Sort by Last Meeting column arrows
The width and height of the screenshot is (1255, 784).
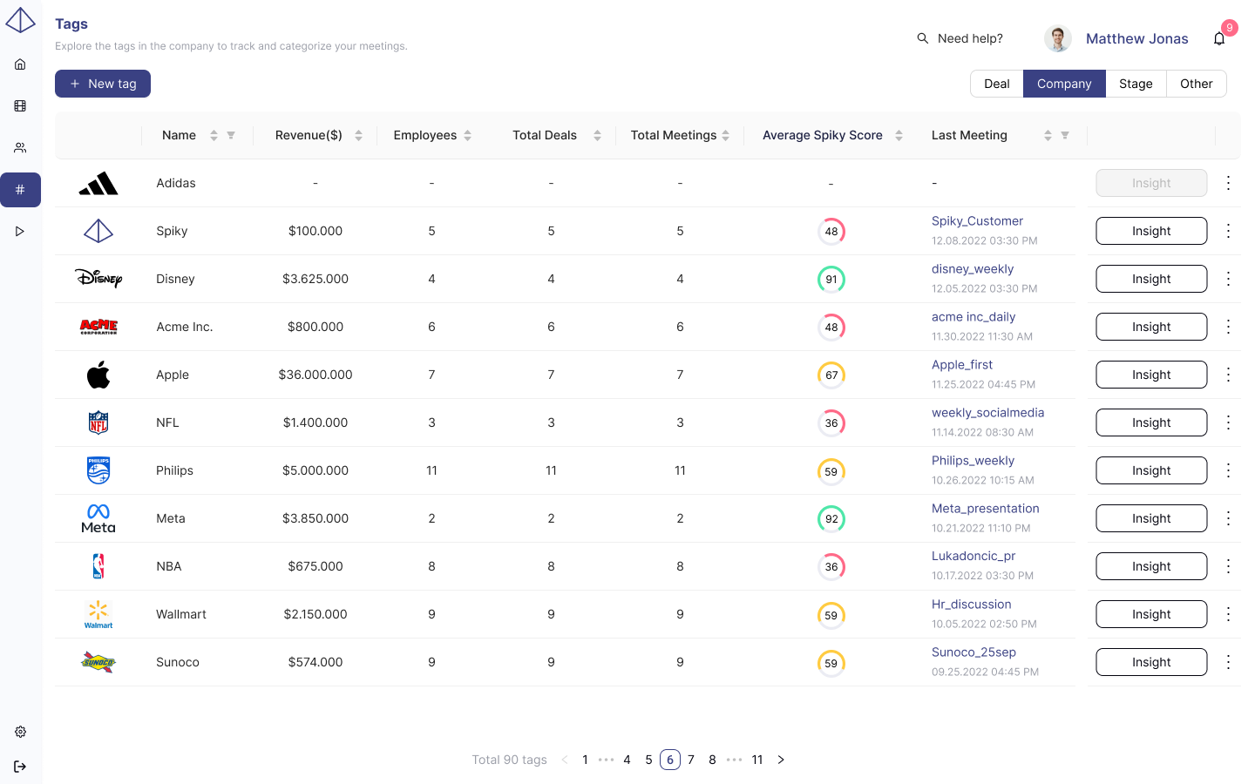click(x=1048, y=135)
